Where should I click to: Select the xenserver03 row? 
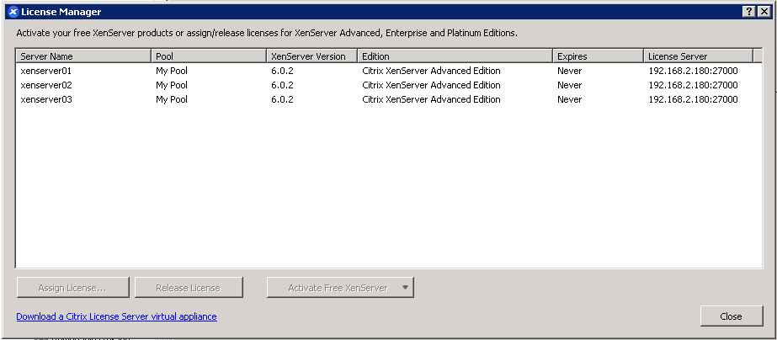tap(389, 99)
